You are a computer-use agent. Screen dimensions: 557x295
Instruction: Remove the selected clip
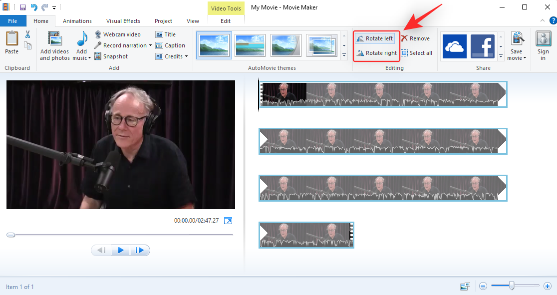(x=416, y=38)
